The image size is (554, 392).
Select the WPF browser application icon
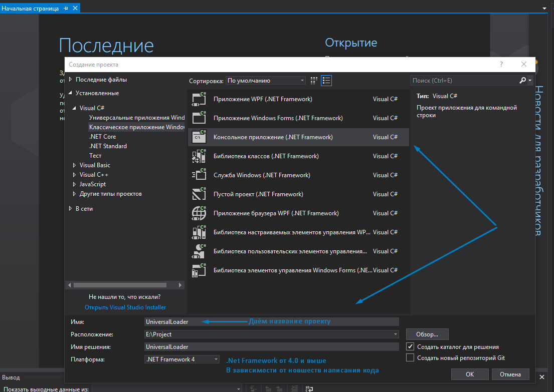pyautogui.click(x=199, y=213)
